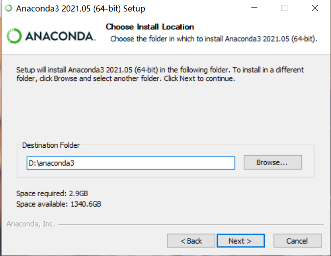Cancel the Anaconda3 installation
Viewport: 331px width, 256px height.
tap(297, 241)
